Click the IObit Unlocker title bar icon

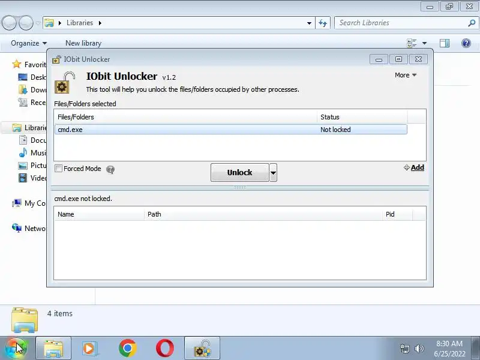click(x=56, y=59)
